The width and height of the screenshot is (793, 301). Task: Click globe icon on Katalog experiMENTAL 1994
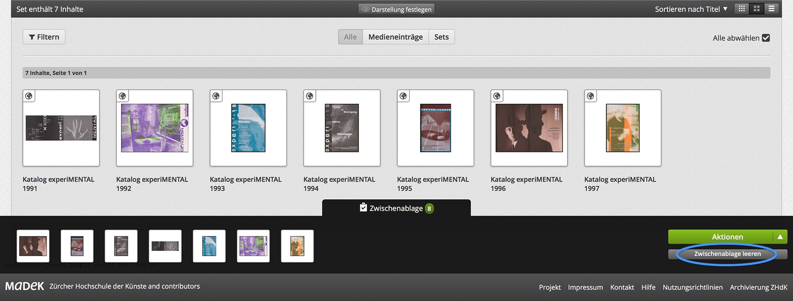click(x=310, y=96)
